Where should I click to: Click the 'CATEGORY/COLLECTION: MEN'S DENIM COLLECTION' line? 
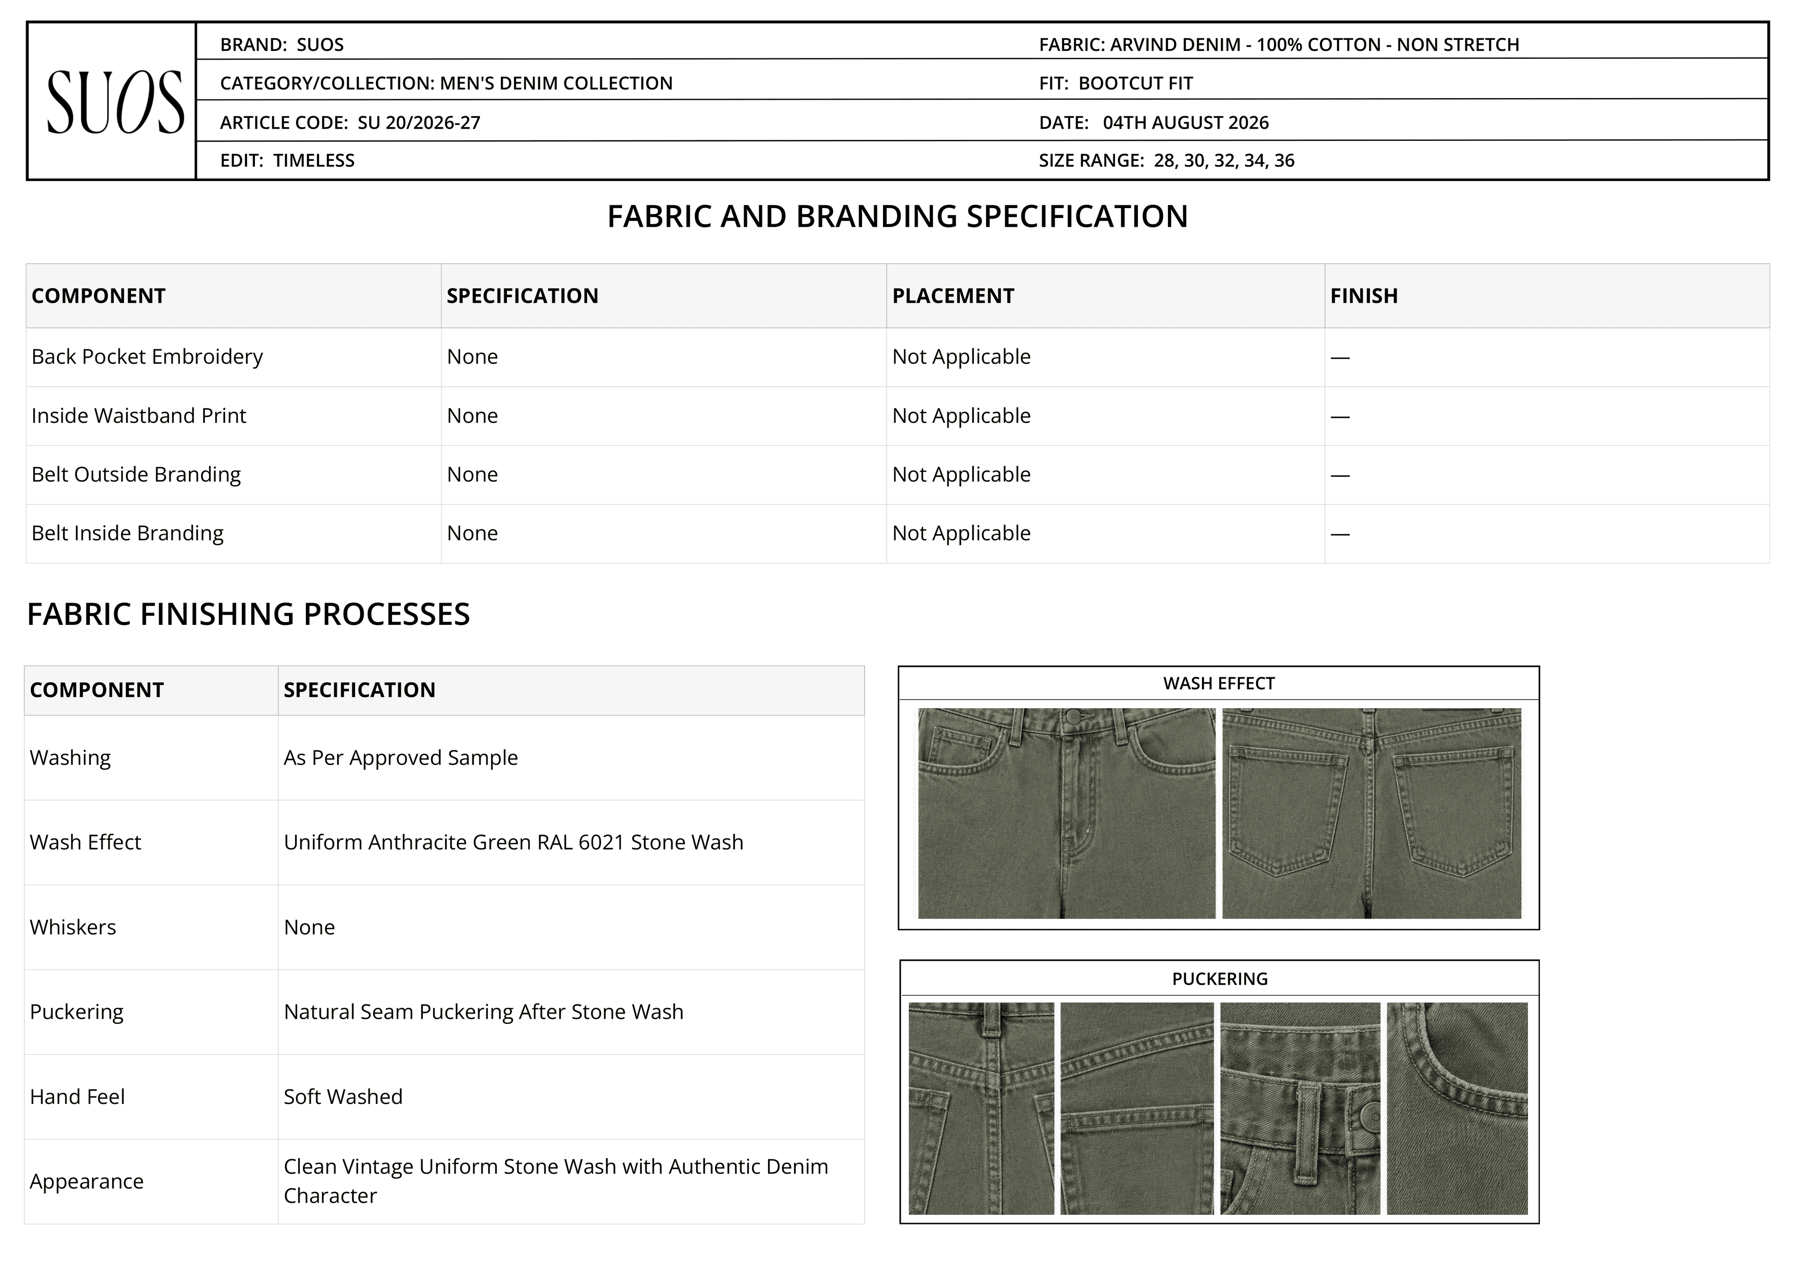[x=446, y=83]
